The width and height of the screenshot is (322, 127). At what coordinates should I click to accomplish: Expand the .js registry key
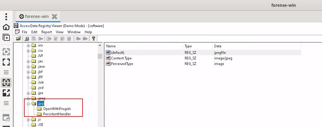pos(28,119)
